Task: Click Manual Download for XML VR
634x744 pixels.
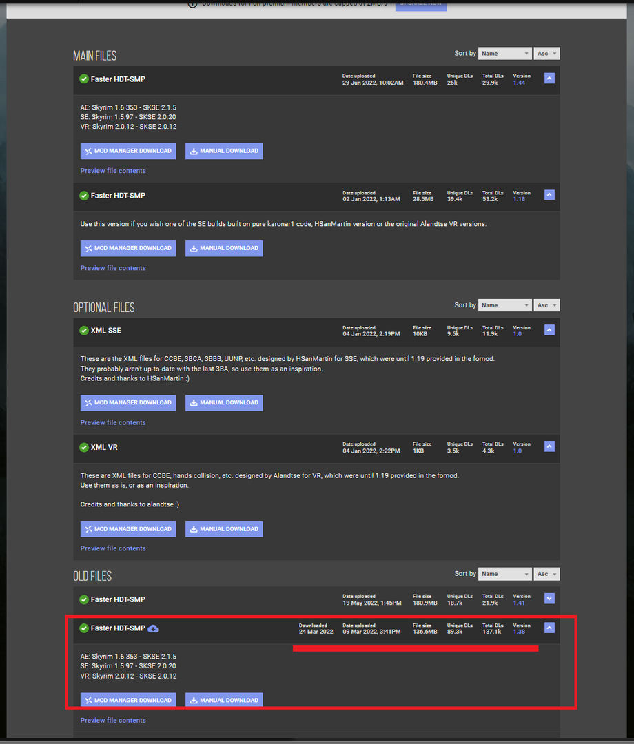Action: [224, 529]
